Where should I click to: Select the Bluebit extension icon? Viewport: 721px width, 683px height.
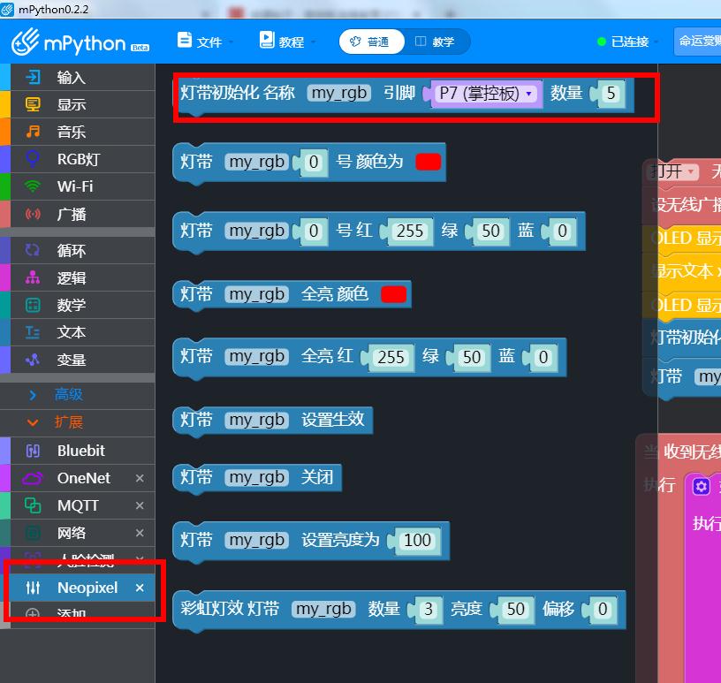pos(33,451)
